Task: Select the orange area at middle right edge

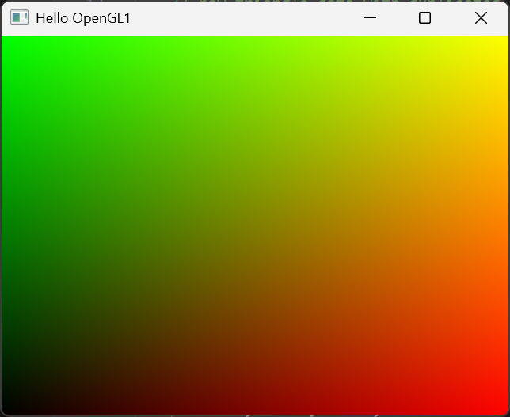Action: point(502,226)
